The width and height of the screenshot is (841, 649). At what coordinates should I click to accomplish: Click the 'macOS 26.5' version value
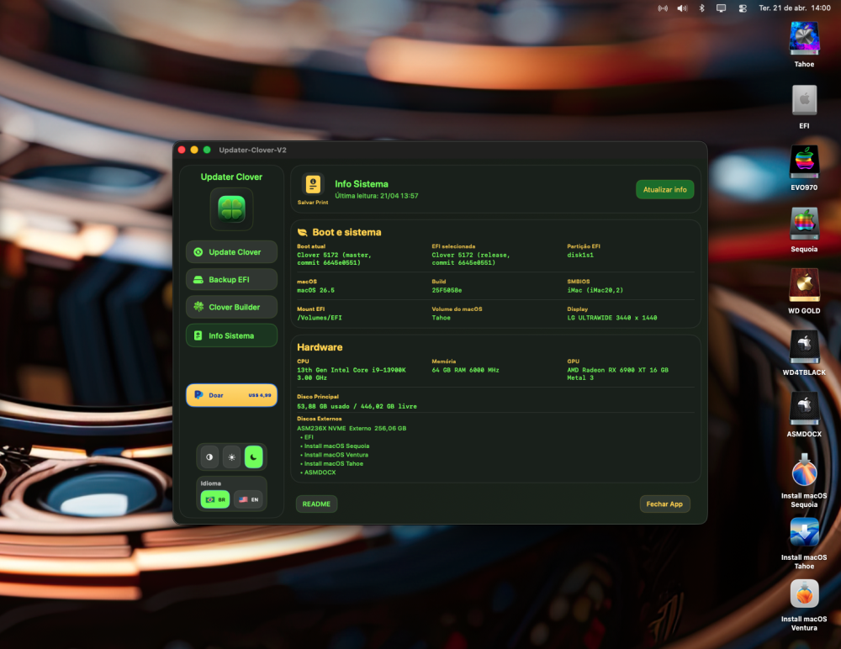click(316, 290)
